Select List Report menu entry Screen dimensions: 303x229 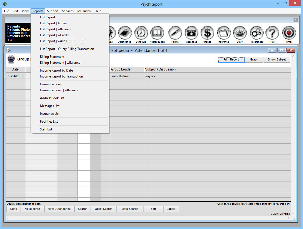70,17
